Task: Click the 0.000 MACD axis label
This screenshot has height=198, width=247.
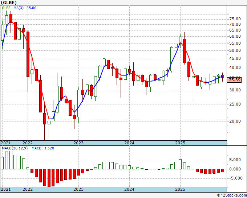Action: pyautogui.click(x=235, y=169)
